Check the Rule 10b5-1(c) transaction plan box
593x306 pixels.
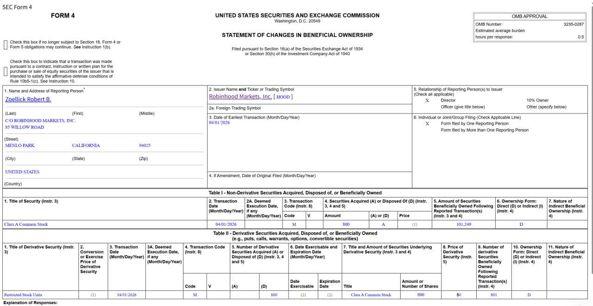6,71
